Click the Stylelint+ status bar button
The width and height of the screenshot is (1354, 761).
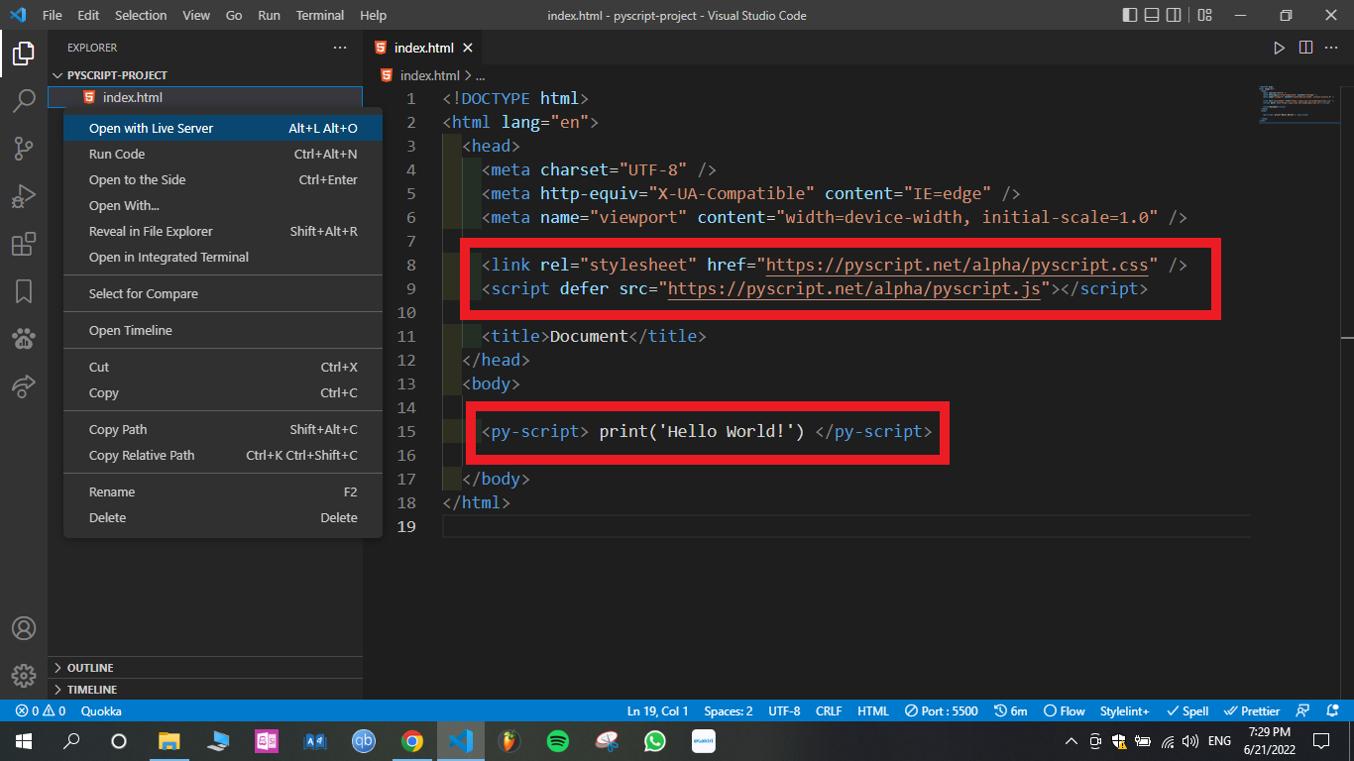point(1125,711)
